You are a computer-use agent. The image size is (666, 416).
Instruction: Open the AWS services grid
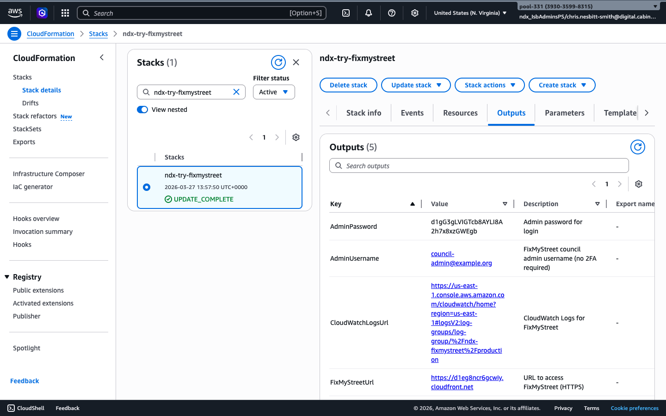(x=65, y=12)
